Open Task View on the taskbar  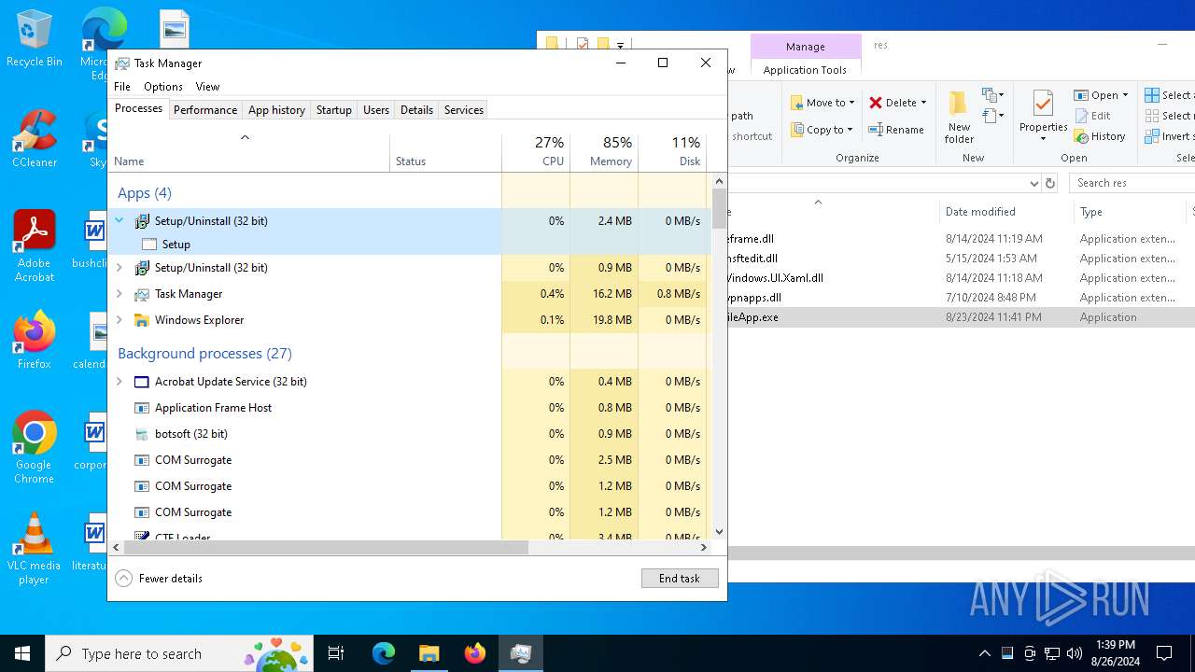tap(336, 653)
